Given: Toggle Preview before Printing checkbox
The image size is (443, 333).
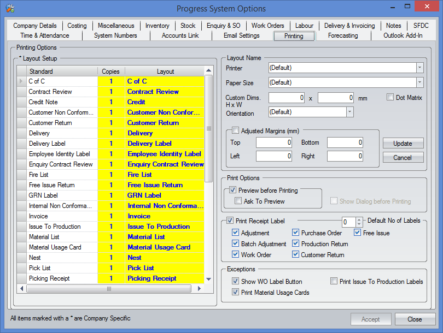Looking at the screenshot, I should [233, 191].
